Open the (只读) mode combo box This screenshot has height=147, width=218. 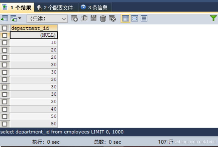[x=47, y=19]
